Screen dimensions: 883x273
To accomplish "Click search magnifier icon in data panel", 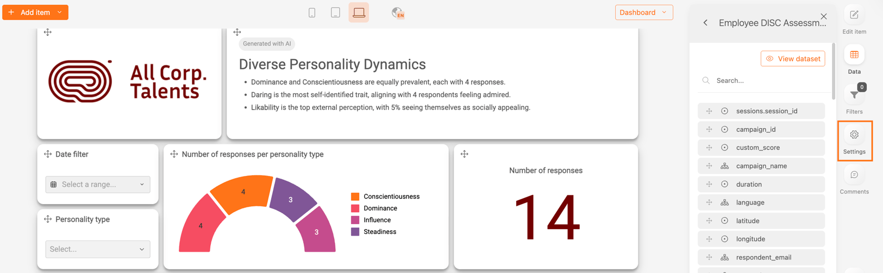I will (x=706, y=80).
